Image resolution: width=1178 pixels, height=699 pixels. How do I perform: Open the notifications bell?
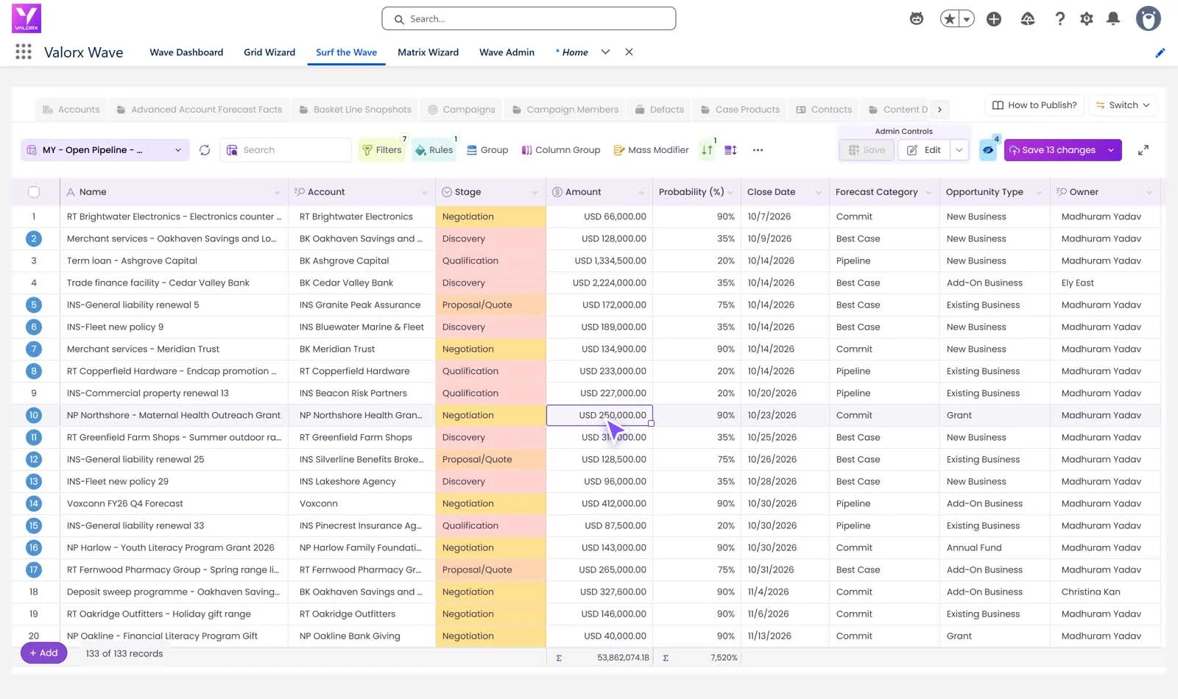(x=1113, y=19)
